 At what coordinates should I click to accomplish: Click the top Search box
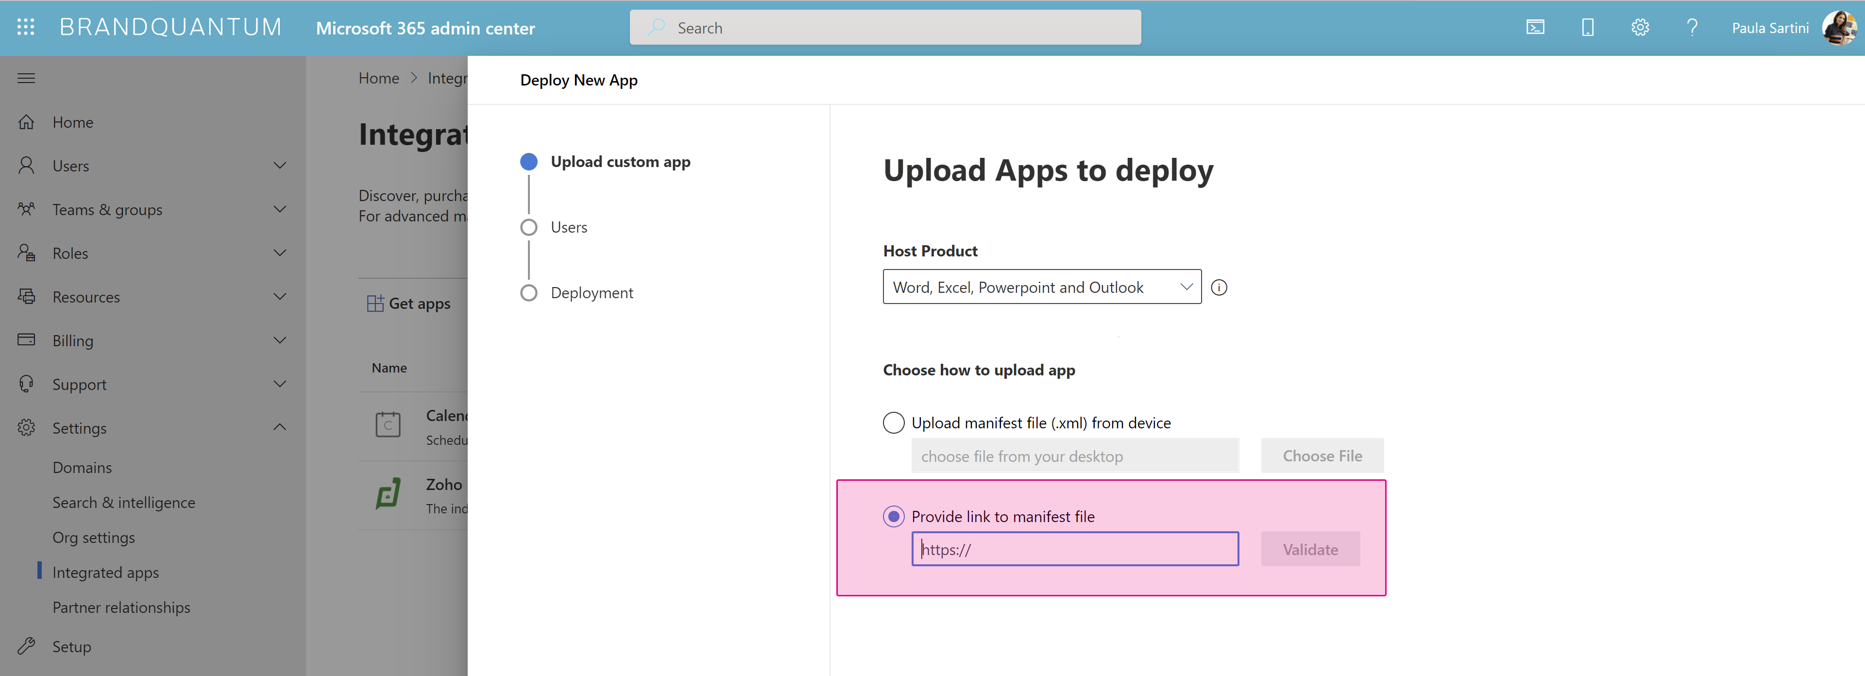pyautogui.click(x=885, y=28)
